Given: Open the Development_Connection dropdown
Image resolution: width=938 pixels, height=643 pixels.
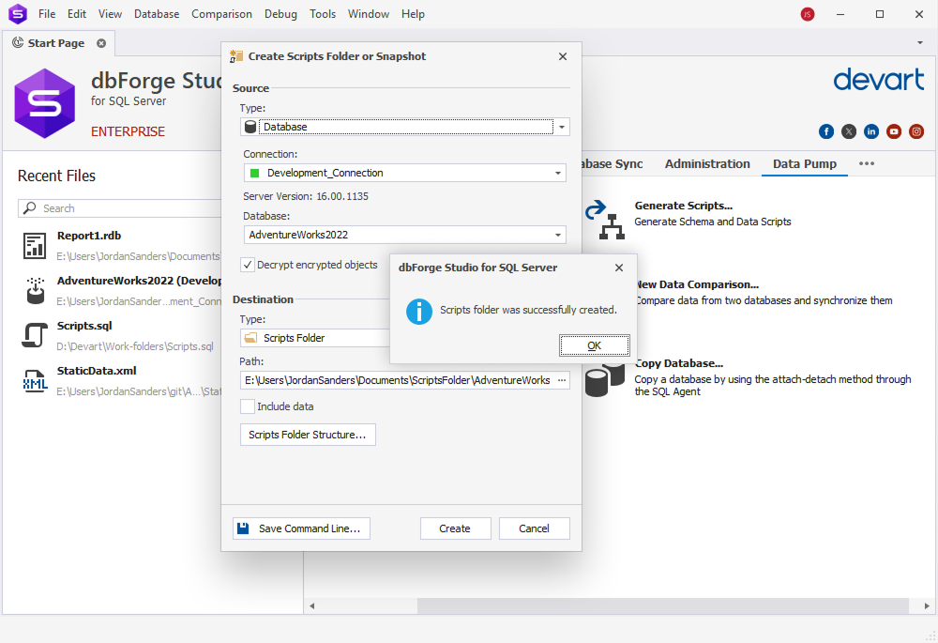Looking at the screenshot, I should pyautogui.click(x=559, y=173).
